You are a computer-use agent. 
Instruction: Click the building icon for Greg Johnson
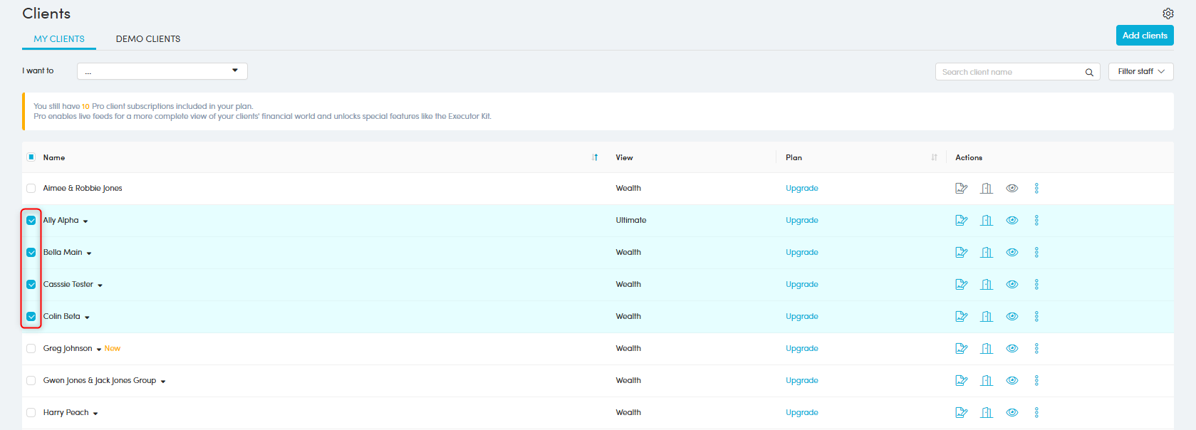986,349
